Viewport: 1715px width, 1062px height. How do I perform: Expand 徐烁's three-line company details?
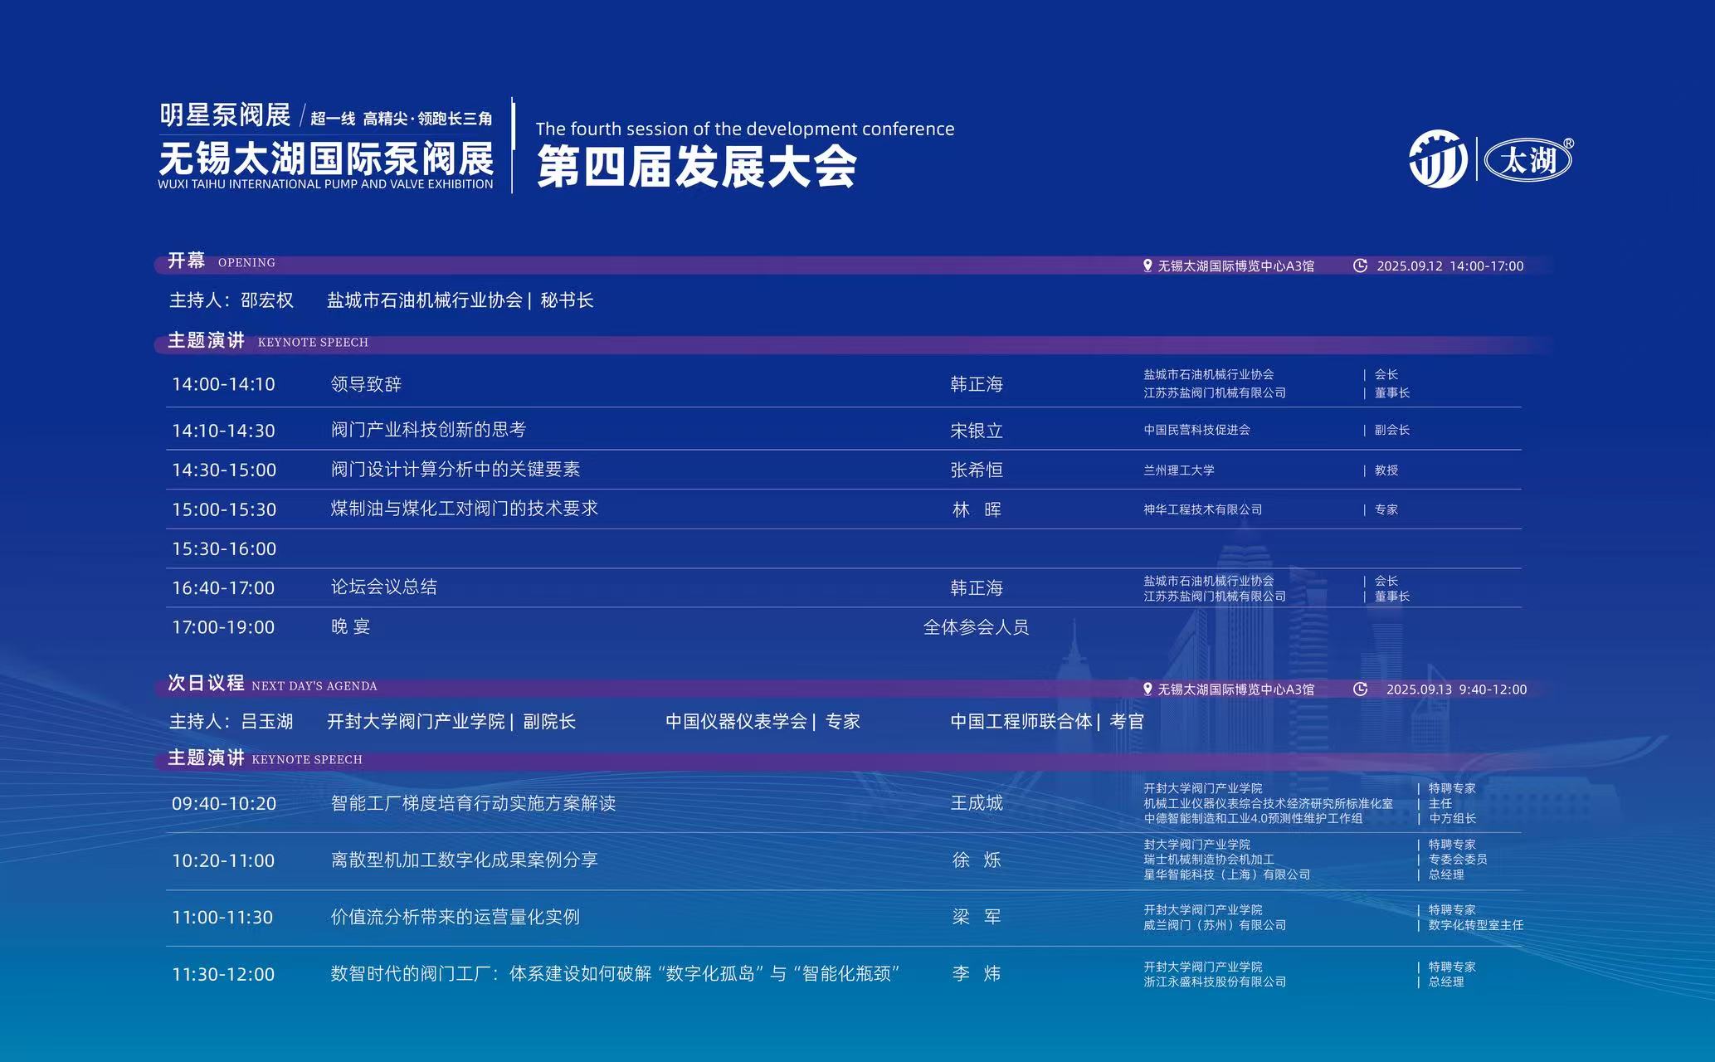pyautogui.click(x=1228, y=860)
